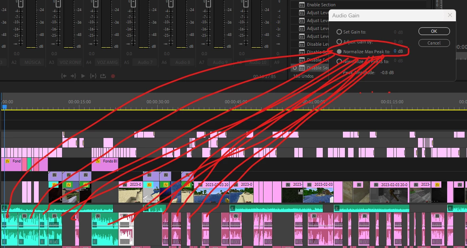The image size is (467, 248).
Task: Select the white highlighted audio clip
Action: (x=126, y=229)
